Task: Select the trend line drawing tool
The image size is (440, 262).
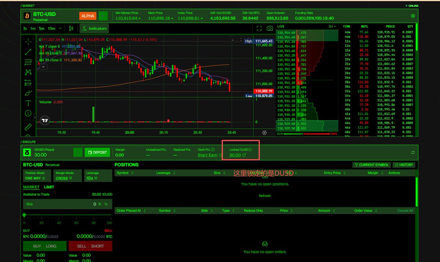Action: [28, 52]
